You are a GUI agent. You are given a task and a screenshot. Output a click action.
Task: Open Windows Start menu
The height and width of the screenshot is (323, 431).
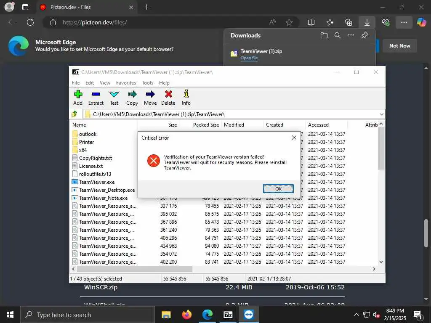[x=10, y=315]
